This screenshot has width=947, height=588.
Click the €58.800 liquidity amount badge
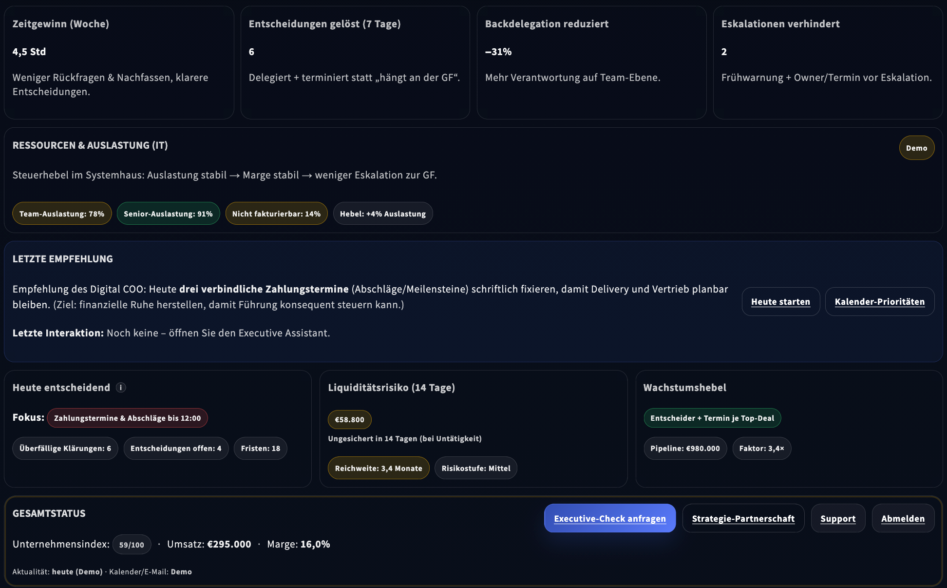tap(349, 419)
